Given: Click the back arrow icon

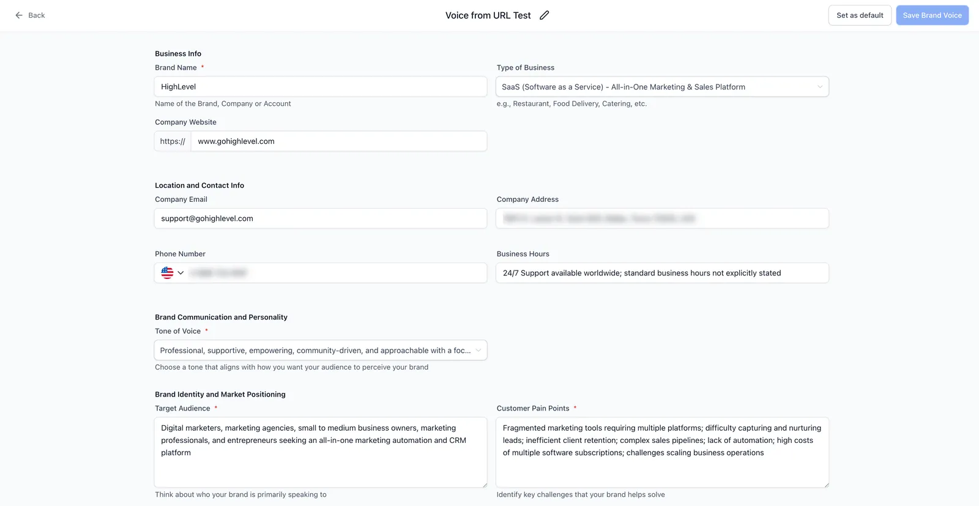Looking at the screenshot, I should [19, 15].
